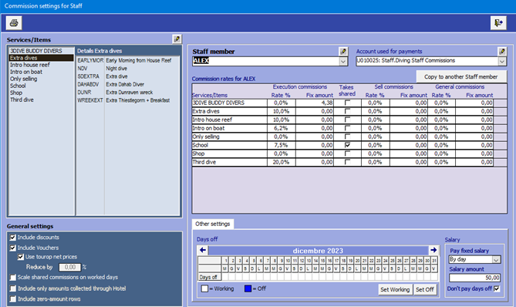Click Only selling row in commission table
This screenshot has height=307, width=516.
point(342,137)
